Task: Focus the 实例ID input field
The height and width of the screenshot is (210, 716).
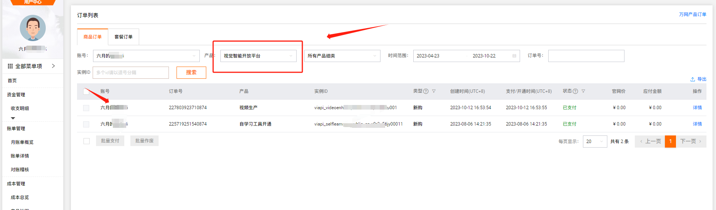Action: tap(131, 73)
